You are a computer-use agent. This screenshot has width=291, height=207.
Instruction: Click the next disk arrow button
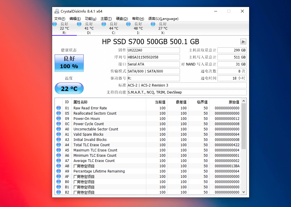tap(243, 42)
